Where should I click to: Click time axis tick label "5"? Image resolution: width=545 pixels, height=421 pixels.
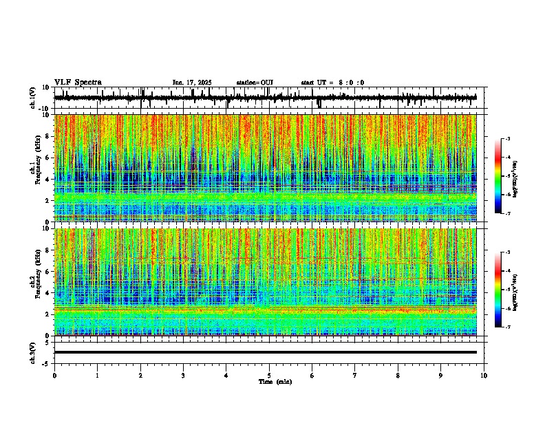coord(269,376)
